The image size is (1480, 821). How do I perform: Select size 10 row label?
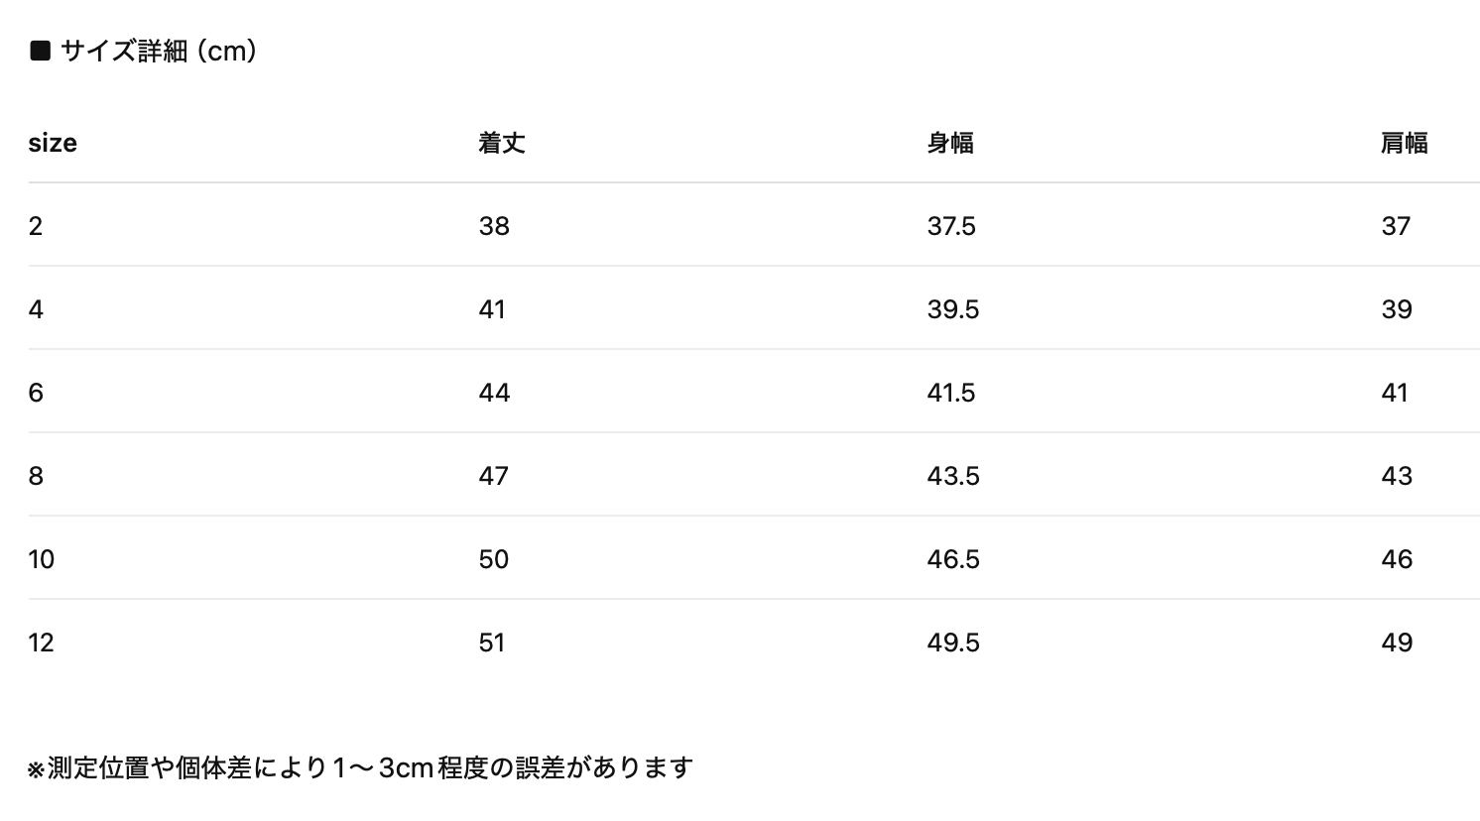[42, 559]
